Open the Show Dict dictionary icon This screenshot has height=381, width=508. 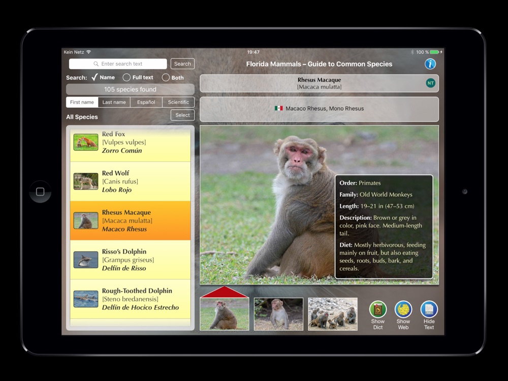coord(378,309)
